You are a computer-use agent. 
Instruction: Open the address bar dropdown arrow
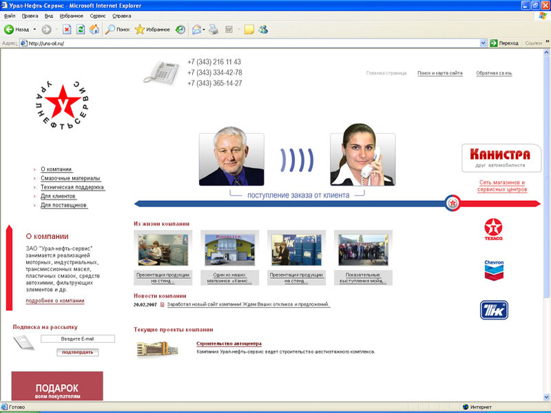click(484, 43)
